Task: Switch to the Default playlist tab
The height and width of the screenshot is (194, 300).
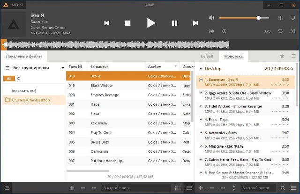Action: [x=207, y=56]
